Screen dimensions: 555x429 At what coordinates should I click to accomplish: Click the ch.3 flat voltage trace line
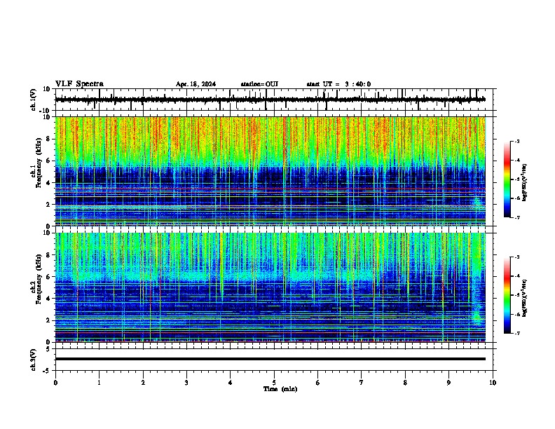click(270, 359)
